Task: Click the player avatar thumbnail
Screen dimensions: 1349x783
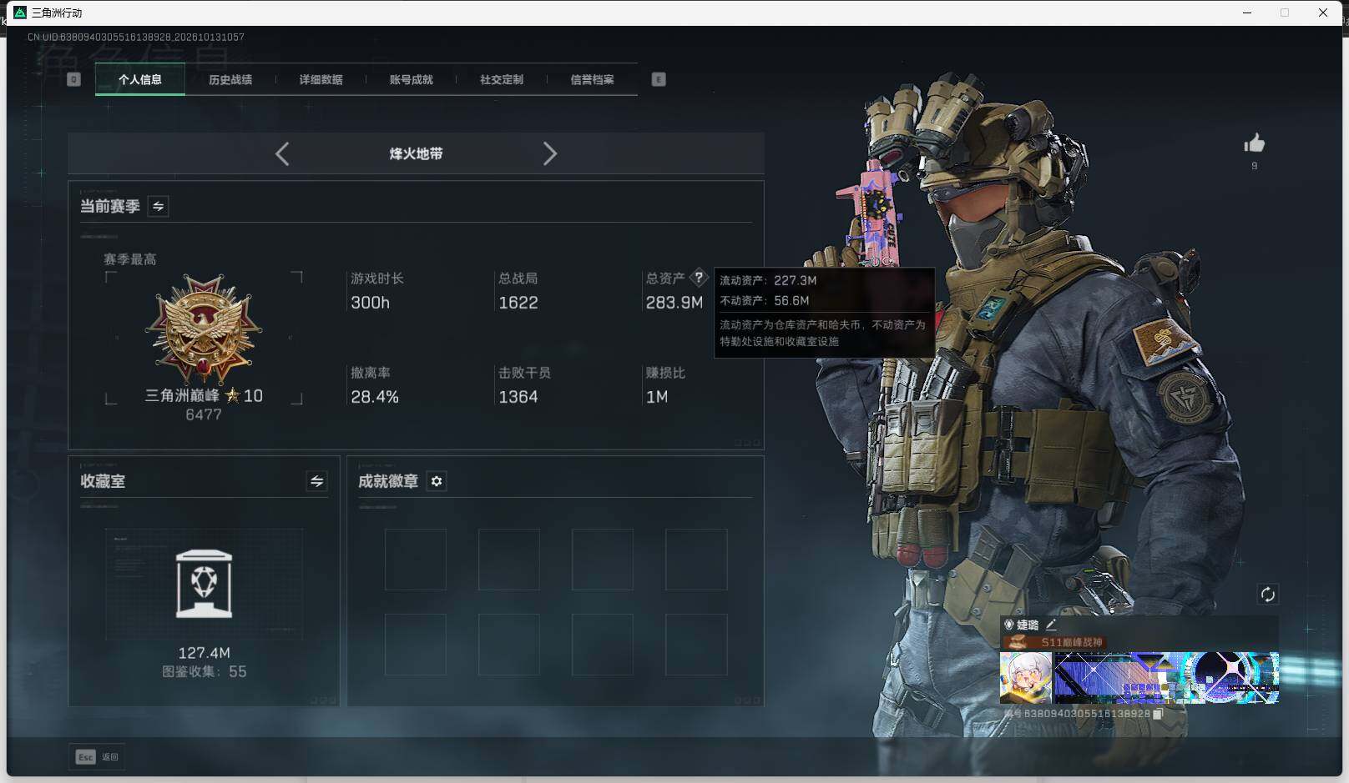Action: 1026,677
